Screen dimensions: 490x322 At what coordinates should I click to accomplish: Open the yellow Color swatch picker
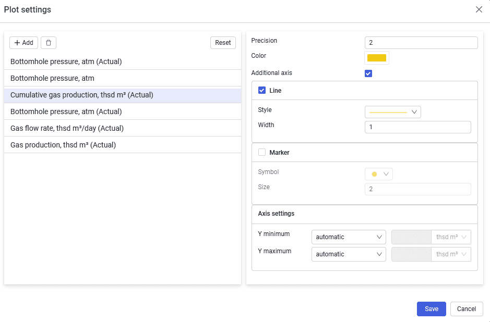click(377, 58)
